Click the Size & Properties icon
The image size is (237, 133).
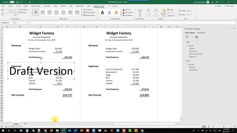point(197,37)
